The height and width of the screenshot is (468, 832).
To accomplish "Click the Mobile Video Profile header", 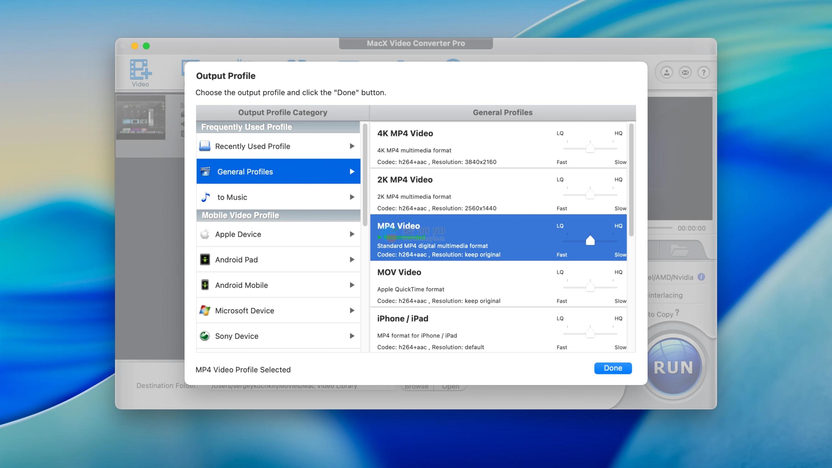I will [x=278, y=215].
